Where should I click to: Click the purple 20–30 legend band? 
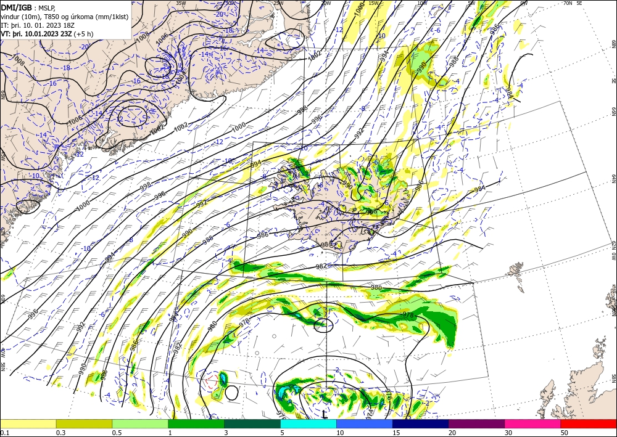pyautogui.click(x=476, y=423)
